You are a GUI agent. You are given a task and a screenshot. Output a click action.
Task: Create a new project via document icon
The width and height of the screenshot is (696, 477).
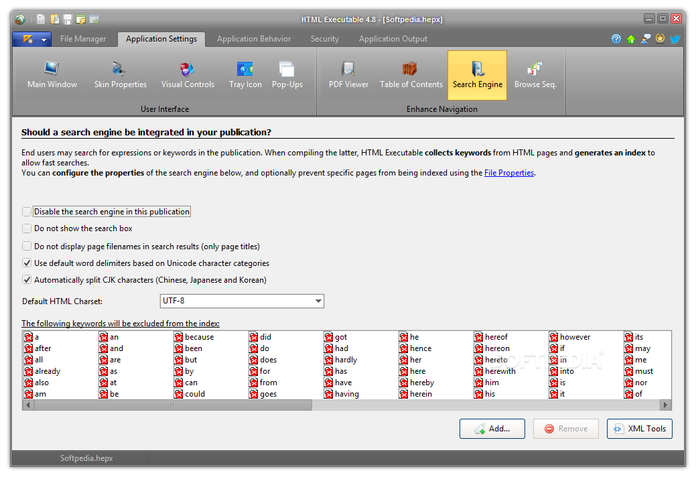coord(41,19)
